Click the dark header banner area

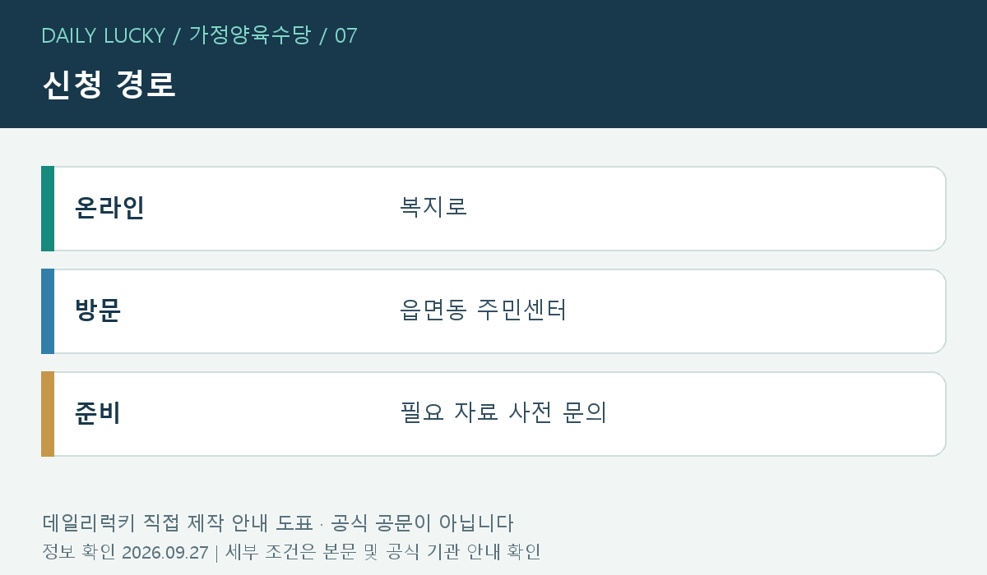[x=493, y=64]
